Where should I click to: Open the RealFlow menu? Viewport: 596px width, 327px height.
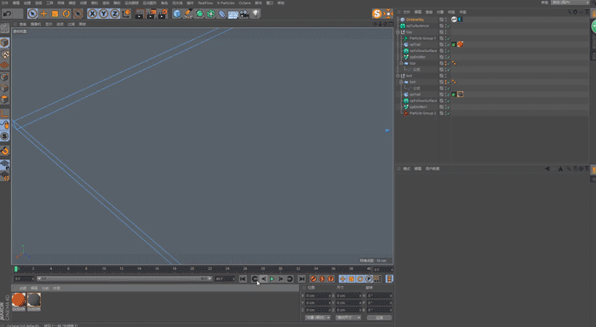point(205,3)
